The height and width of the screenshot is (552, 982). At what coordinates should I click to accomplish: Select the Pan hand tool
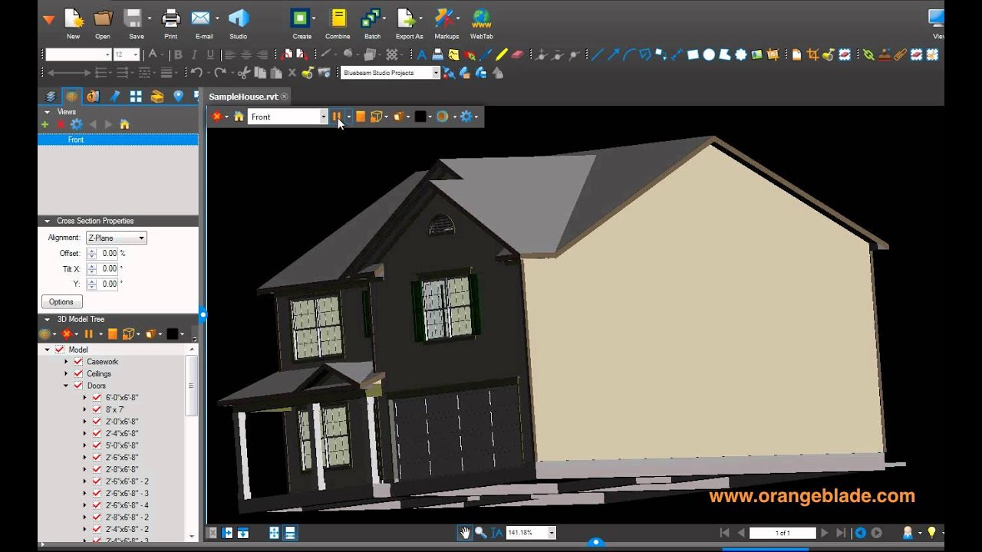click(x=464, y=533)
